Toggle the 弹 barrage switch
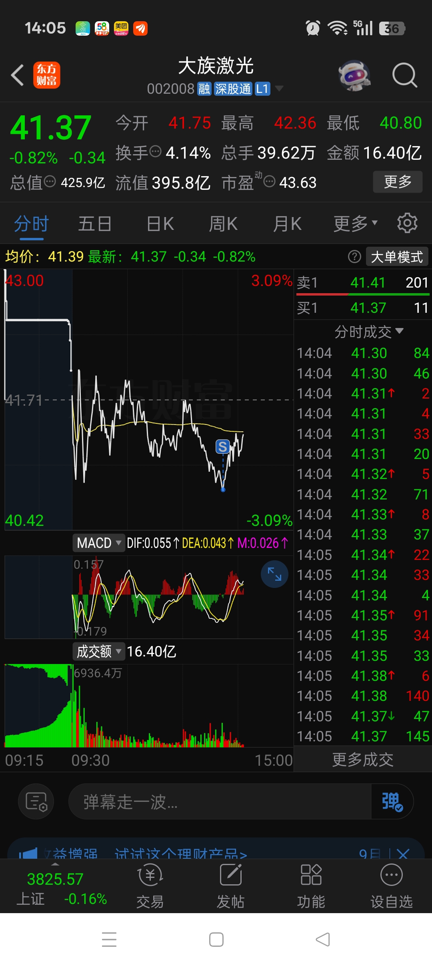The image size is (432, 966). [392, 801]
